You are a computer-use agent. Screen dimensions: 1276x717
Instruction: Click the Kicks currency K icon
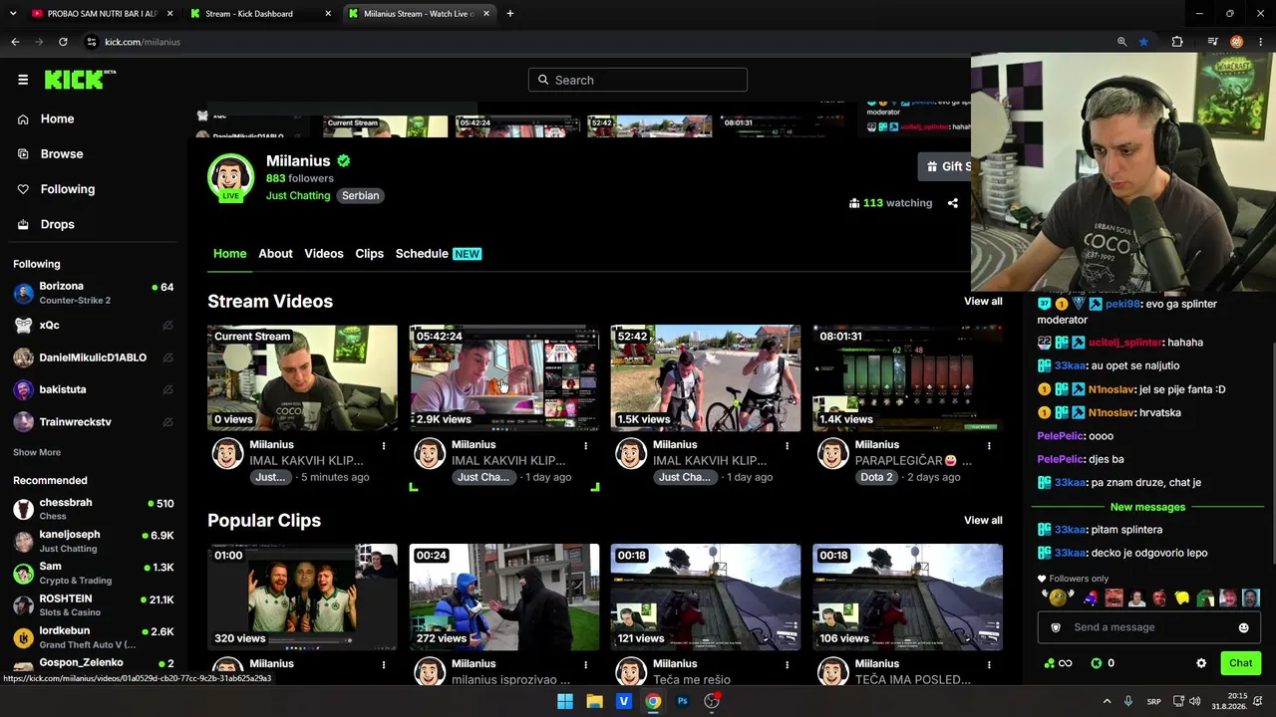point(1097,663)
